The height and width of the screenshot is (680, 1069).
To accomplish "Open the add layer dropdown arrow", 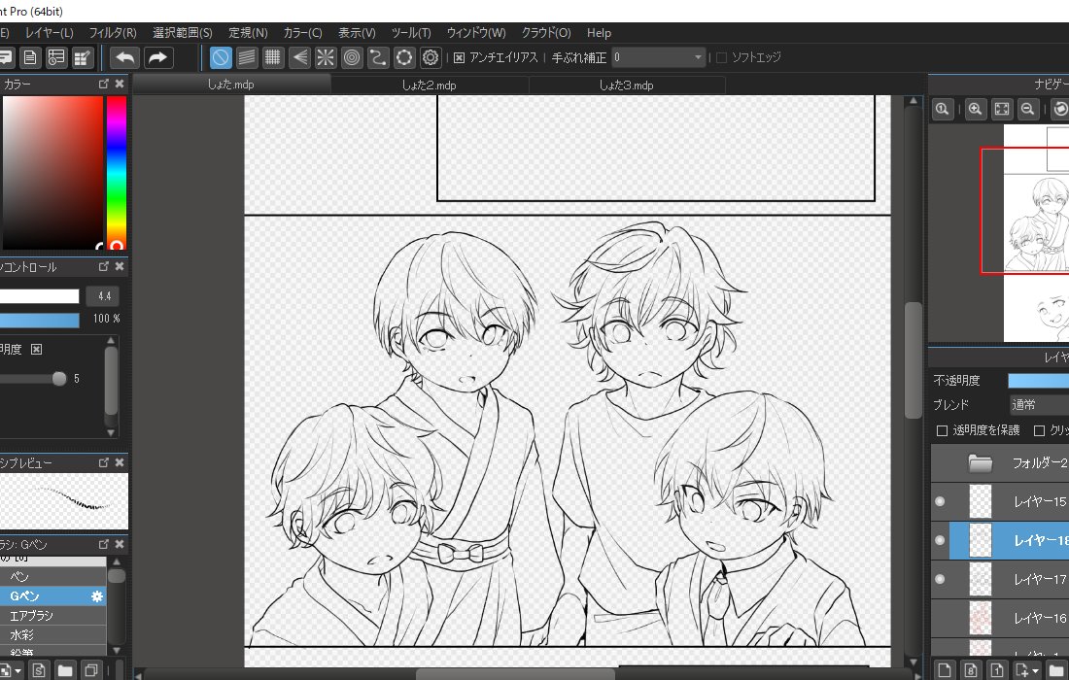I will (x=1036, y=670).
